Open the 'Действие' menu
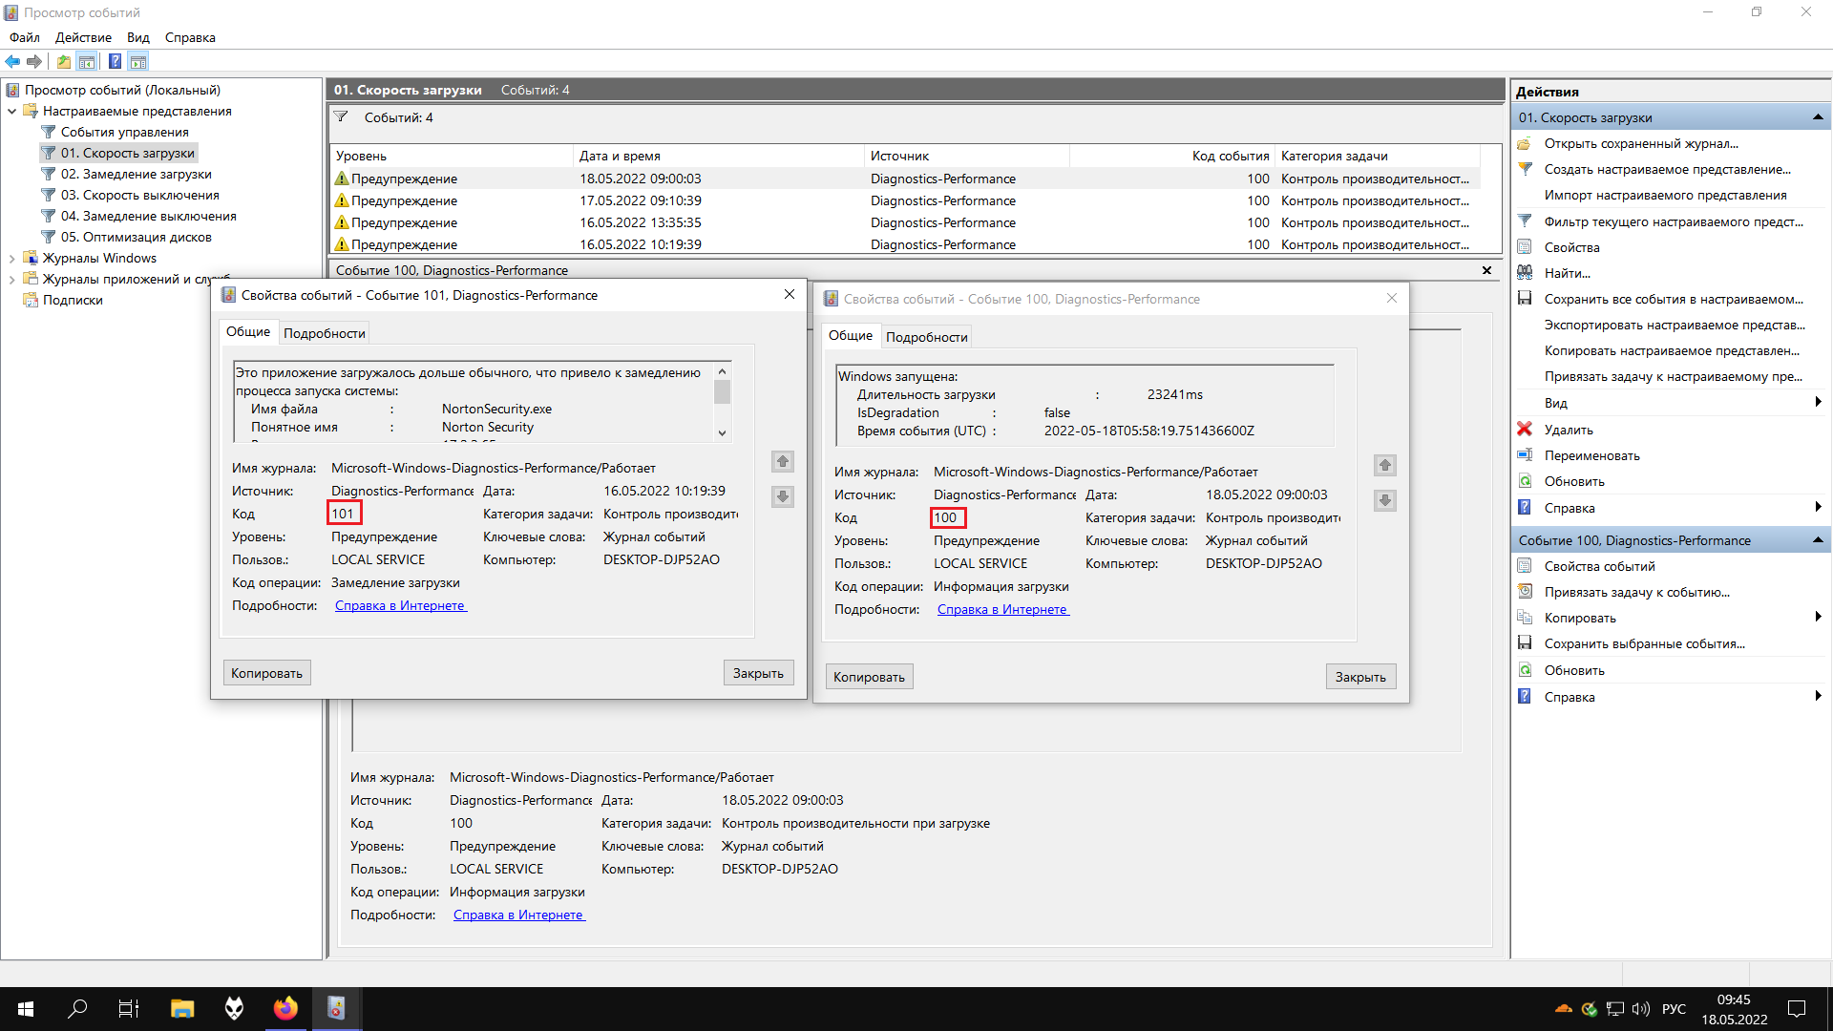Screen dimensions: 1833x1031 coord(83,37)
